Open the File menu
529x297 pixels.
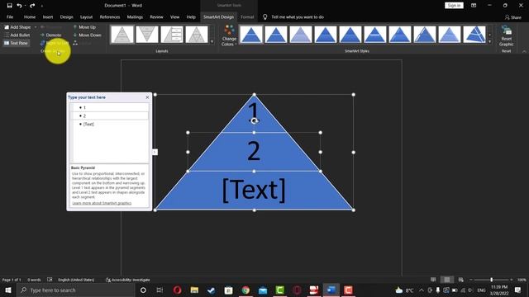(x=10, y=16)
